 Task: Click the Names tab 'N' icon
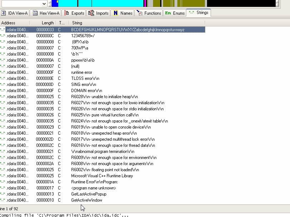tap(115, 13)
